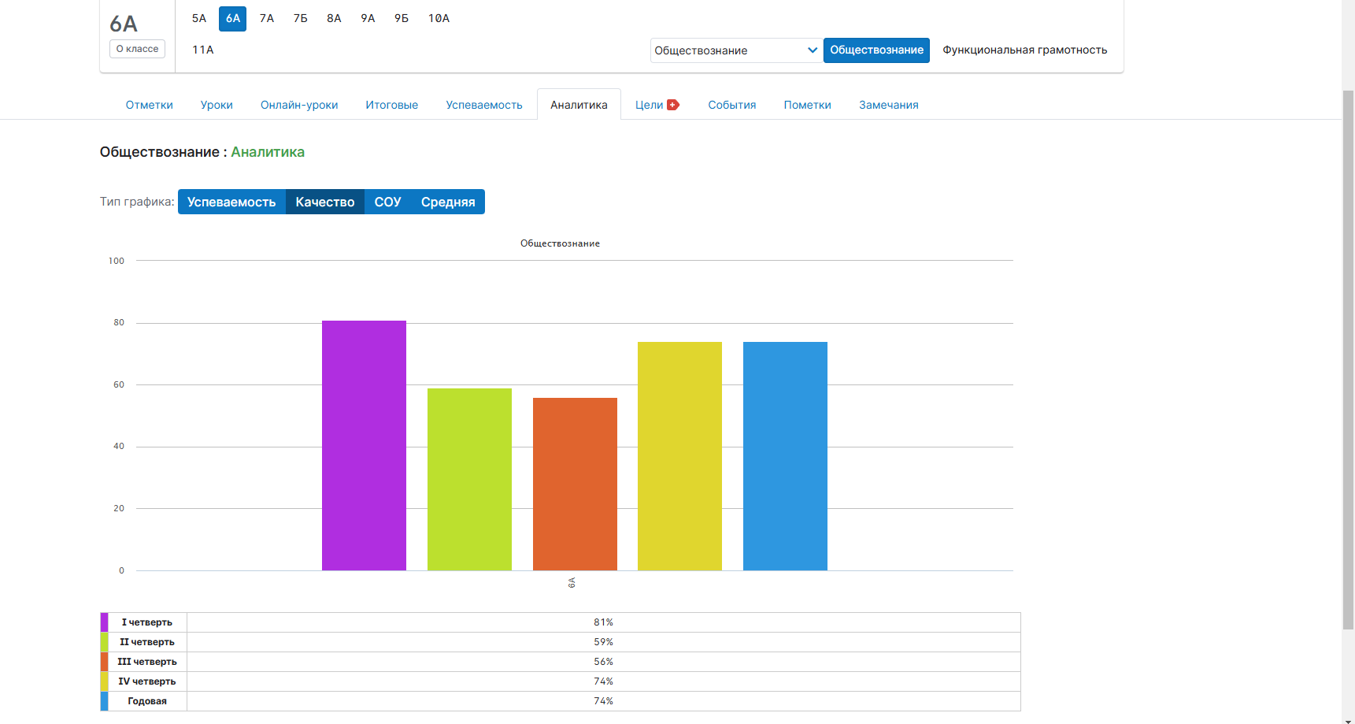Click the chart title Обществознание

560,243
